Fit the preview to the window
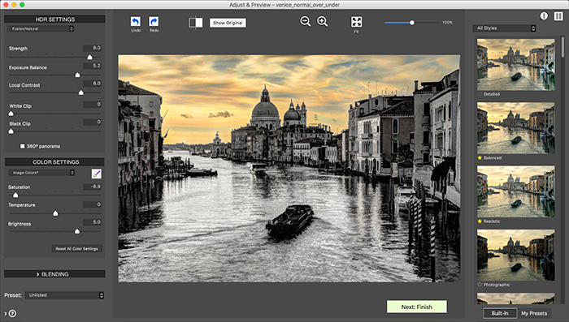Viewport: 569px width, 322px height. pos(356,22)
